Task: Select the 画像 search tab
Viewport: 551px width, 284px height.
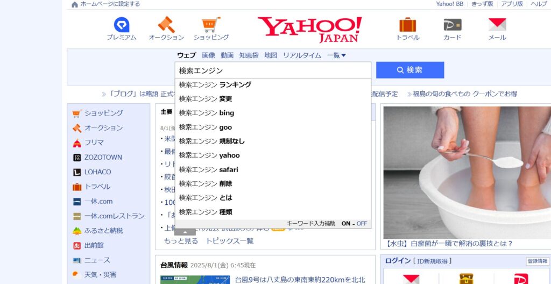Action: [208, 55]
